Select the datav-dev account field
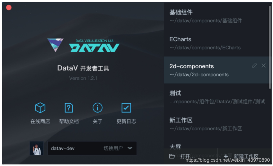 point(92,148)
